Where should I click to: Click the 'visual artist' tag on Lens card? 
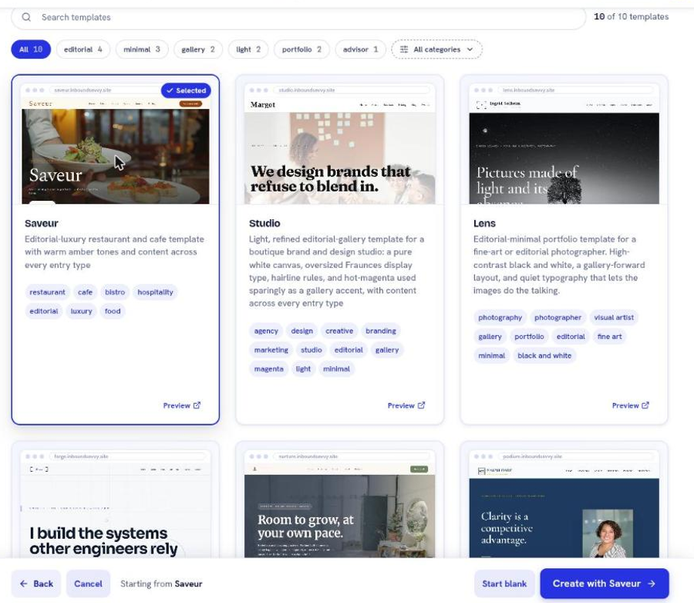[x=614, y=317]
